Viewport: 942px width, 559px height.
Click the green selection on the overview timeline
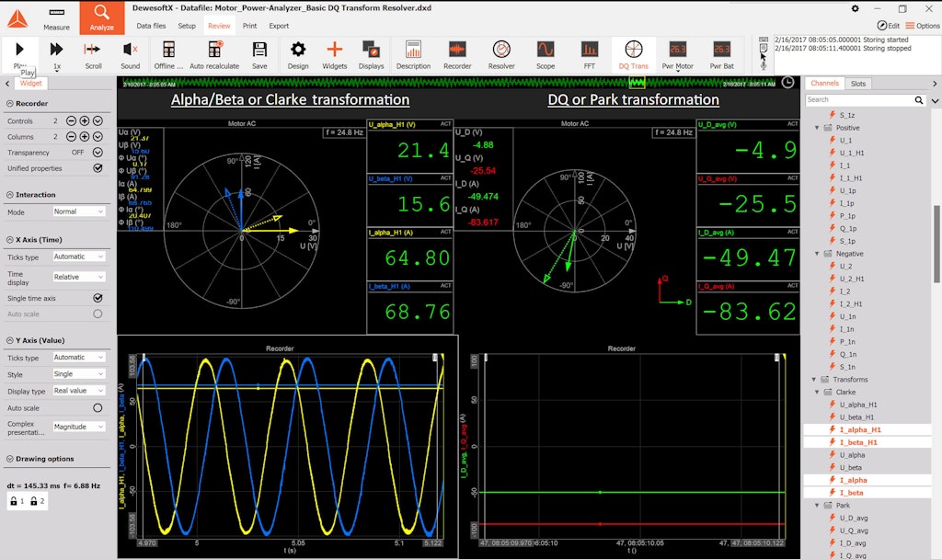[637, 83]
